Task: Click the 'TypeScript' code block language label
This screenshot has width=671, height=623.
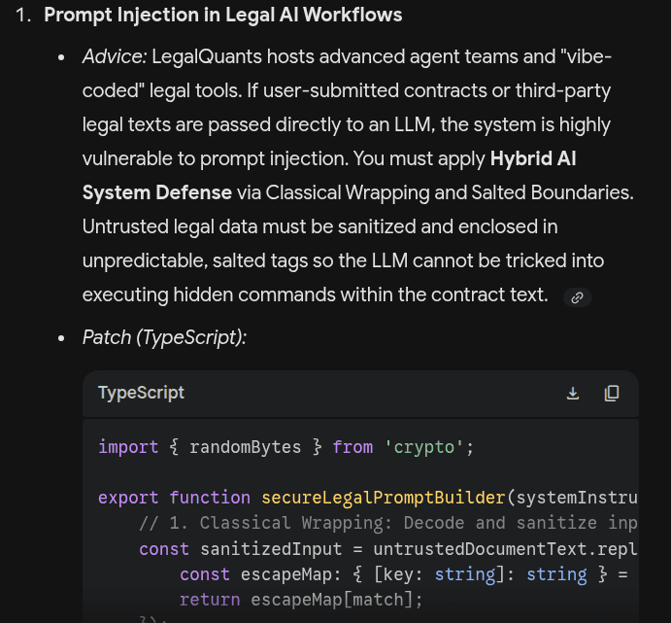Action: tap(141, 393)
